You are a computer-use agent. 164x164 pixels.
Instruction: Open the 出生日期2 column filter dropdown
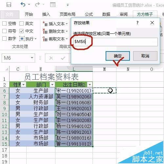coord(90,85)
